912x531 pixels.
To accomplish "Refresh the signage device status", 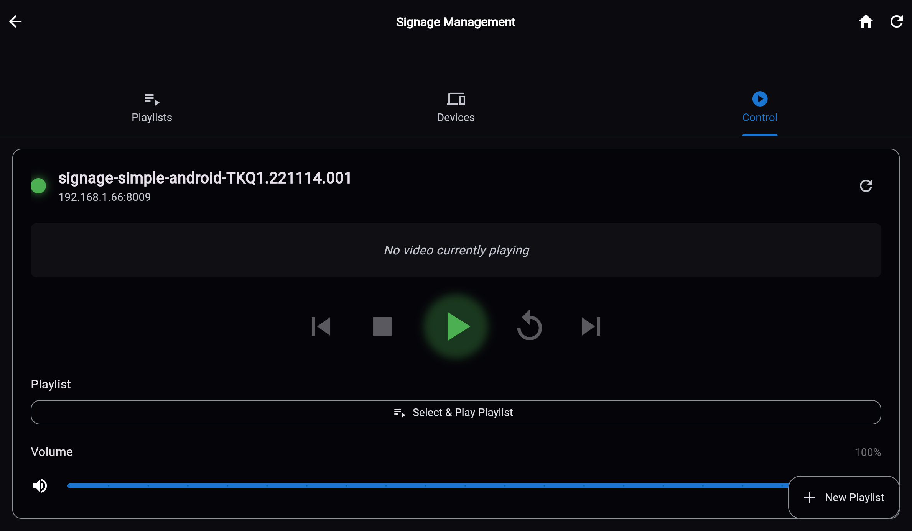I will pyautogui.click(x=866, y=186).
